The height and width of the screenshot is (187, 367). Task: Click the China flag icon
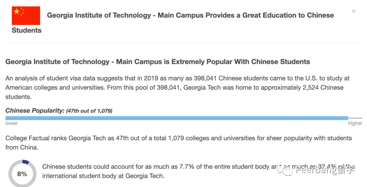click(26, 16)
